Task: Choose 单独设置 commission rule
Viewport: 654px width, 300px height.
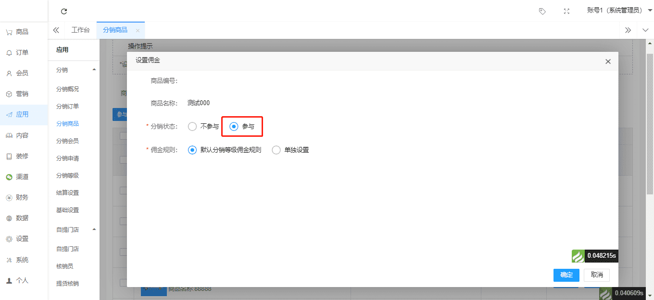Action: (276, 150)
